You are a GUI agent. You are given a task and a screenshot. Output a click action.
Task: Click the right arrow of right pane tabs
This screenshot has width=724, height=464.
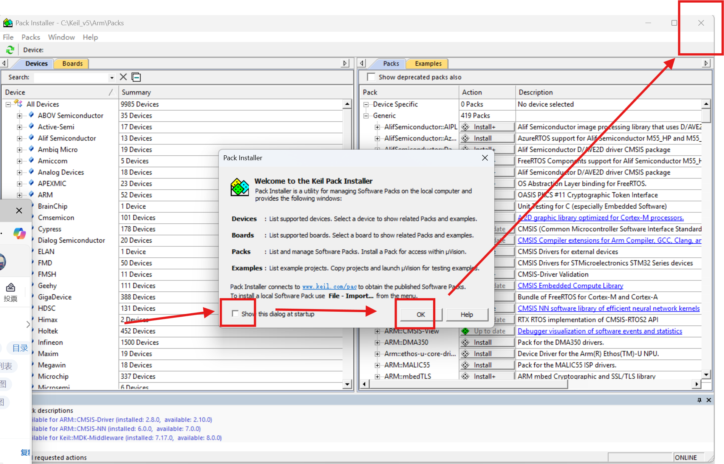point(706,63)
